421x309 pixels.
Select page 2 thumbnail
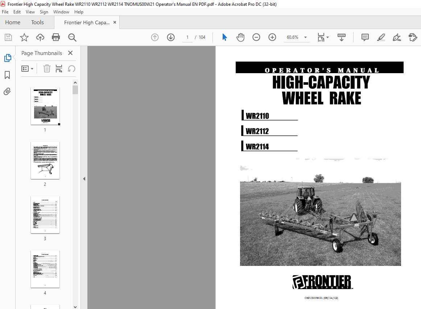point(45,160)
